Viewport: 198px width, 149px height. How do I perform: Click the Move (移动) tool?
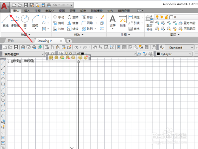click(x=59, y=17)
